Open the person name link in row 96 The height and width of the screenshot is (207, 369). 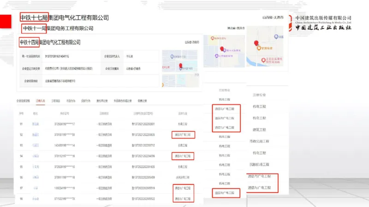click(x=36, y=178)
